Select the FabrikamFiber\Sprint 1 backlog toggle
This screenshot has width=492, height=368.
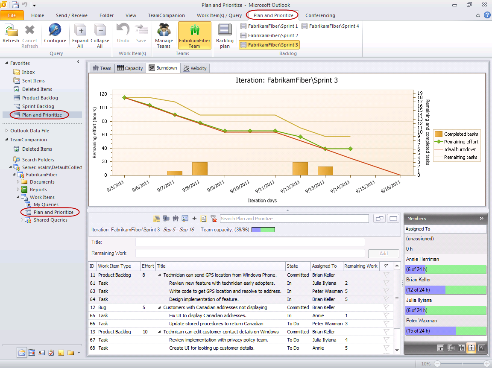[269, 26]
